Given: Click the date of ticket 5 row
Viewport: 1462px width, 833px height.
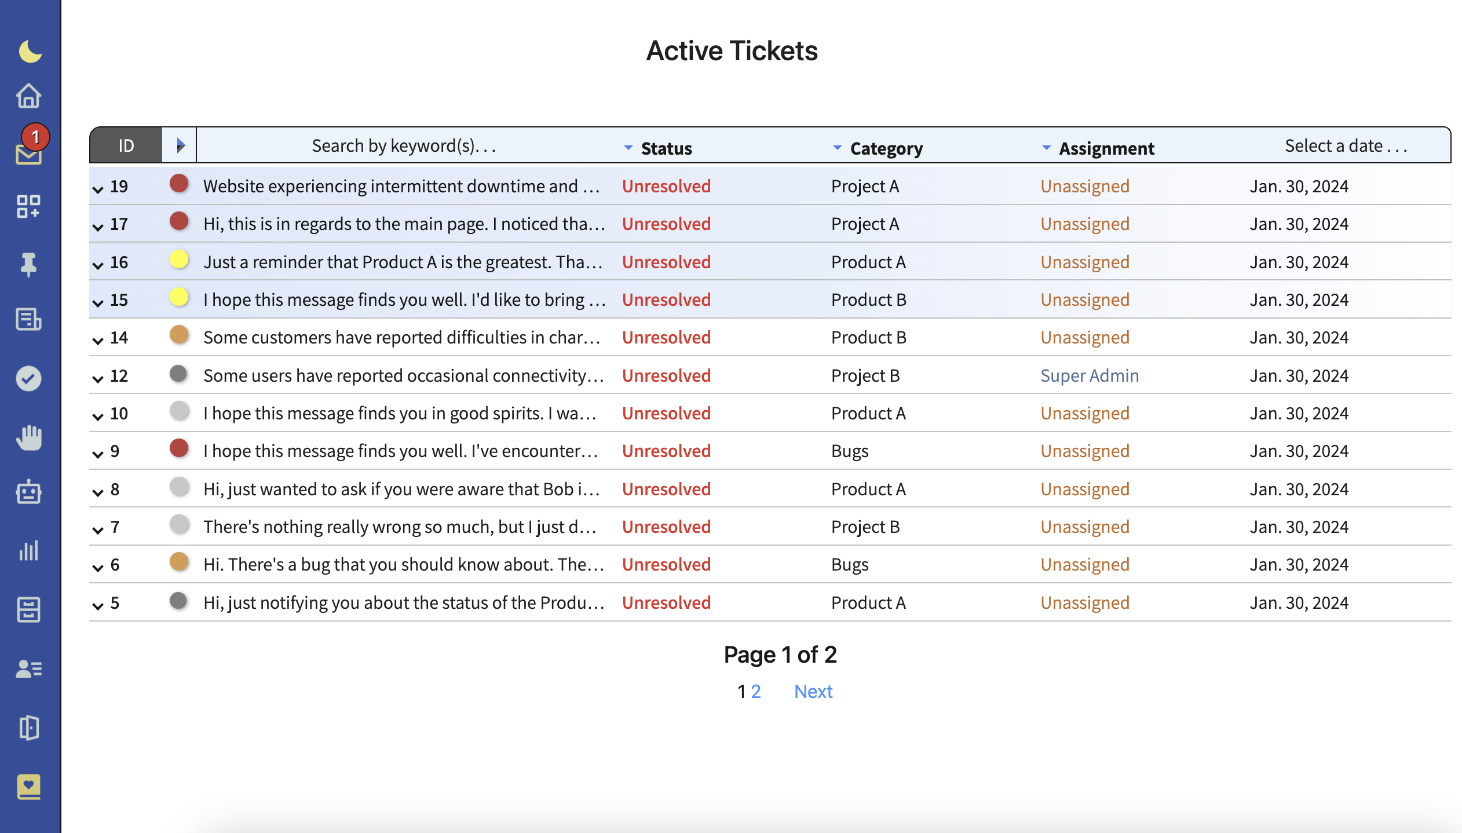Looking at the screenshot, I should tap(1299, 602).
